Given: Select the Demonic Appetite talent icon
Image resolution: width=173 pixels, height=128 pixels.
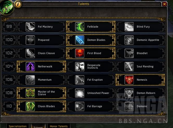Looking at the screenshot, I should [x=129, y=40].
